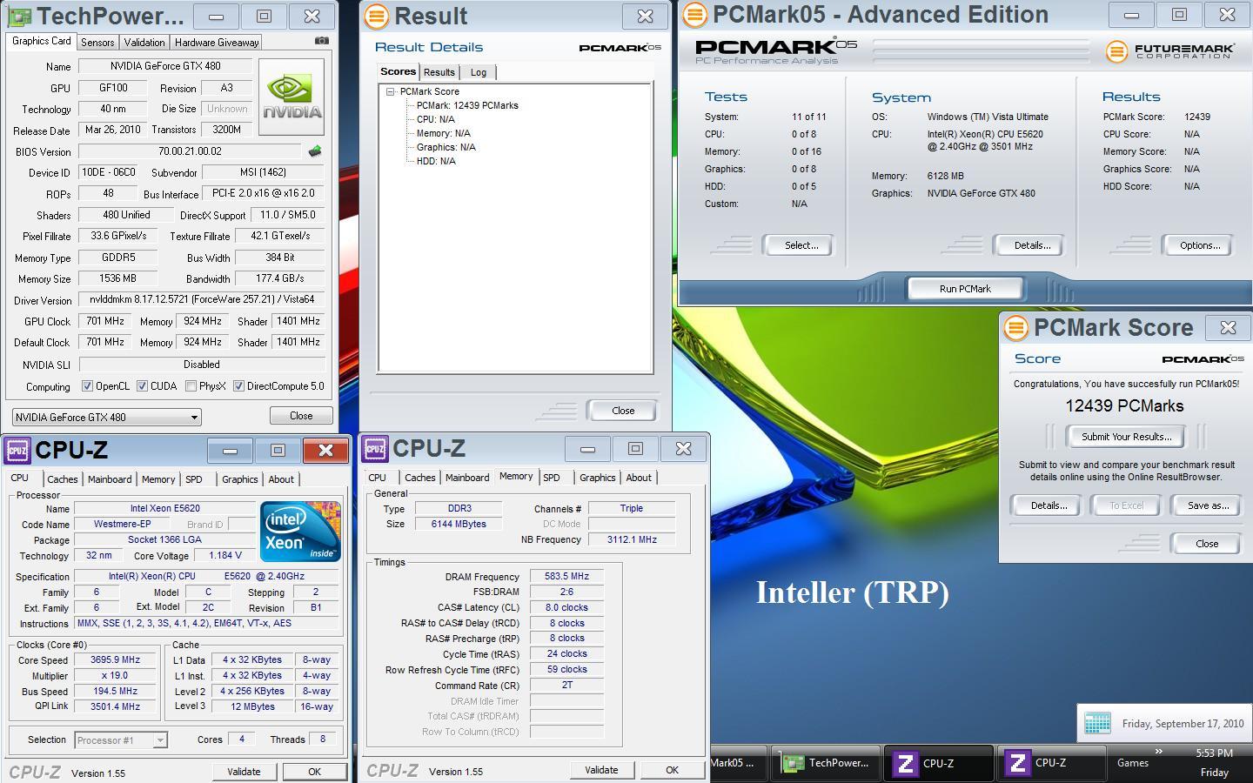Click Close in the Result window

[x=623, y=411]
